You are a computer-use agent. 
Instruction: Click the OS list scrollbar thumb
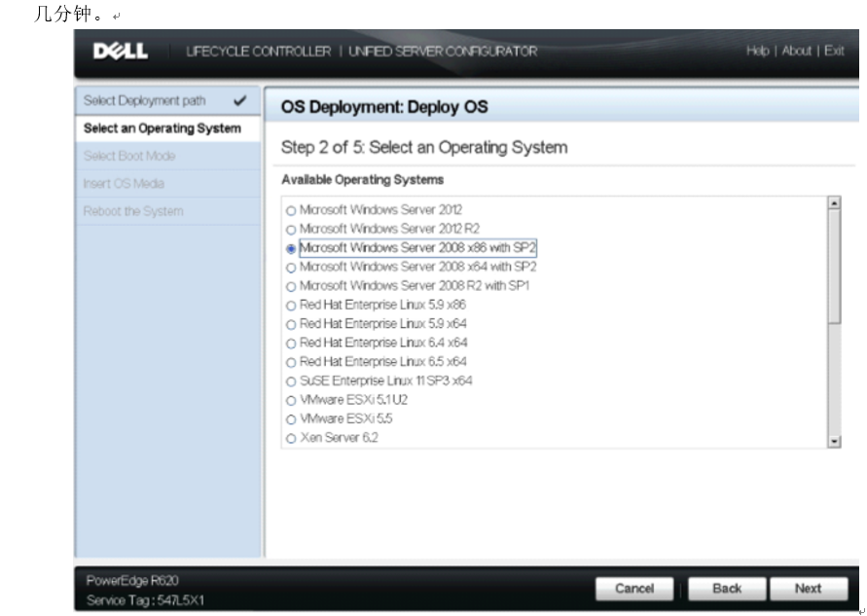tap(834, 266)
